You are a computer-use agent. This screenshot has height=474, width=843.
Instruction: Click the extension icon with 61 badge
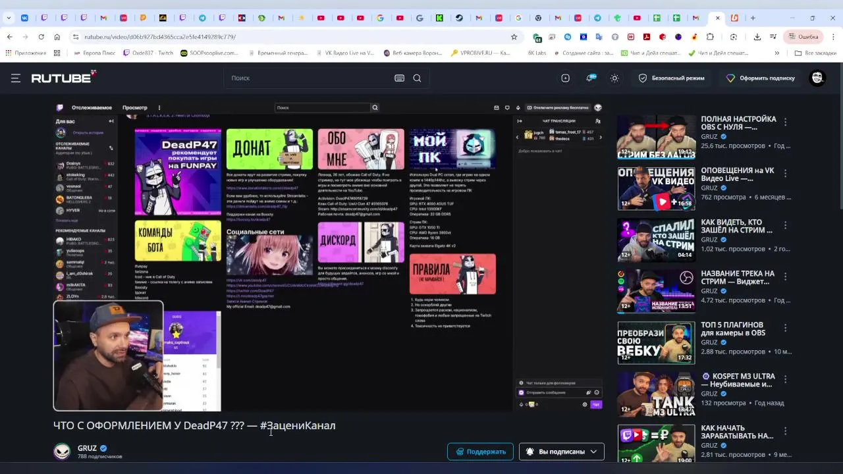point(537,38)
